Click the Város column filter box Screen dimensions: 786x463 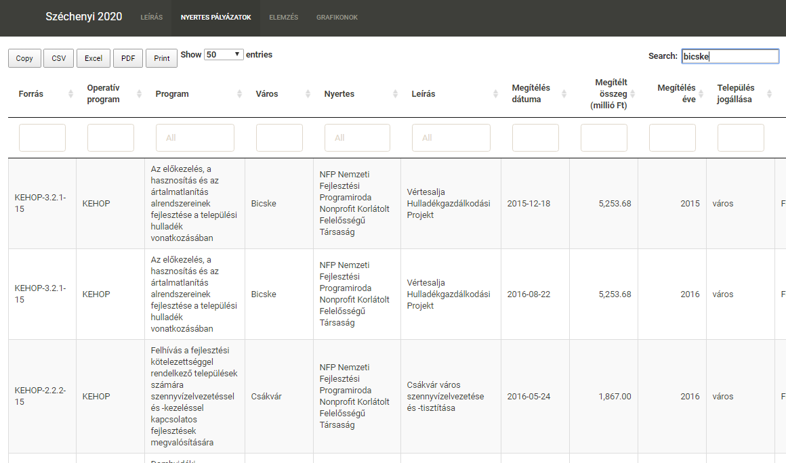279,137
